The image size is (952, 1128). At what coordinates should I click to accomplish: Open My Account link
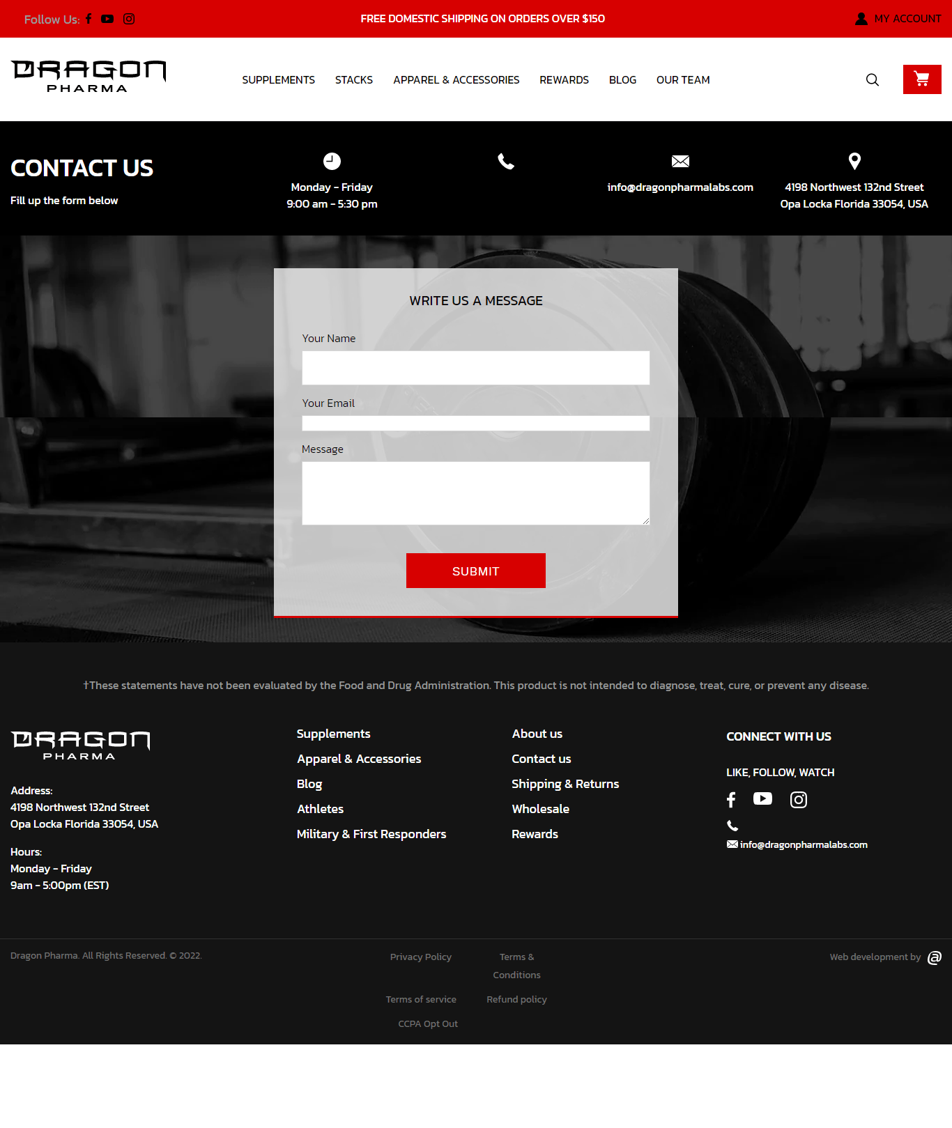click(898, 19)
